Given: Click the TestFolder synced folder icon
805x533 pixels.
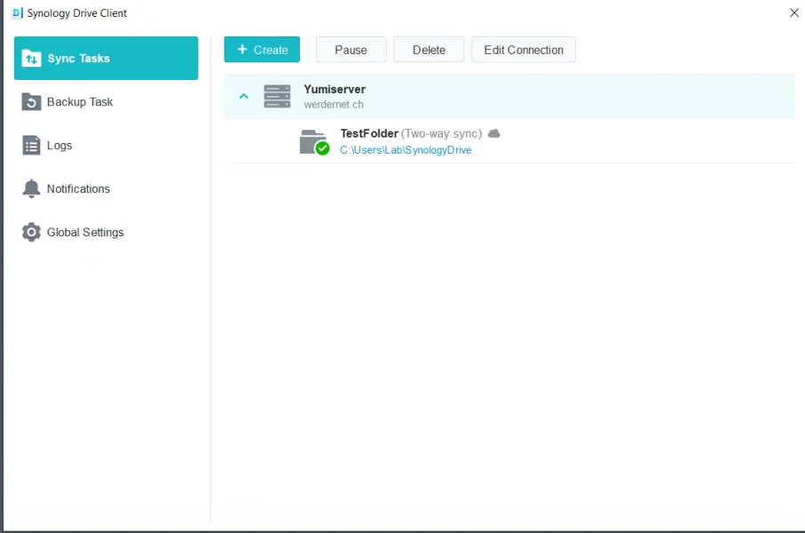Looking at the screenshot, I should tap(314, 142).
